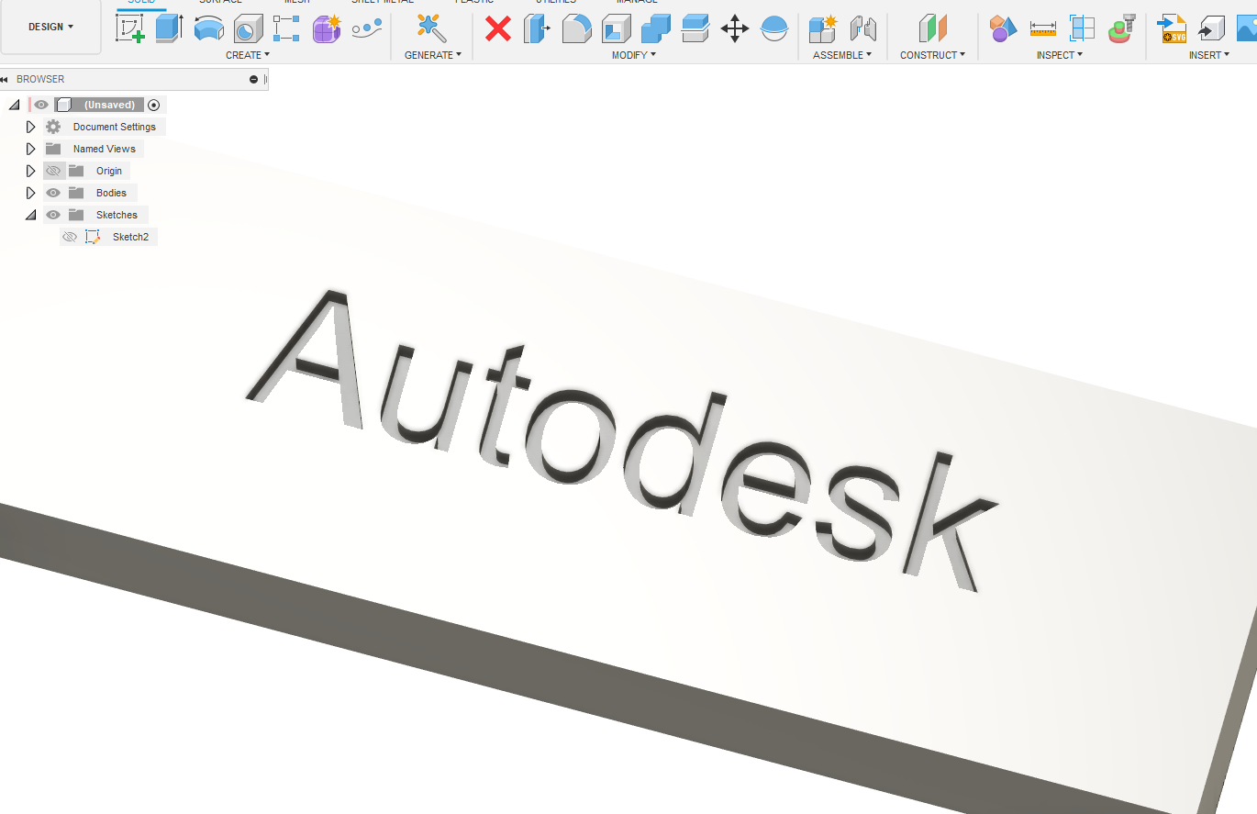
Task: Select the Measure tool under Inspect
Action: 1041,29
